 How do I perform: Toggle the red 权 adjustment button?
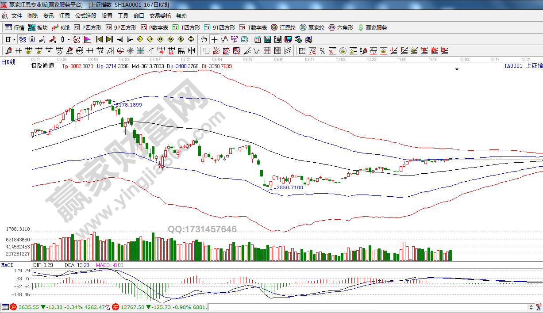pos(77,39)
